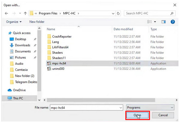The height and width of the screenshot is (123, 180).
Task: Sort by Date modified column
Action: coord(123,29)
